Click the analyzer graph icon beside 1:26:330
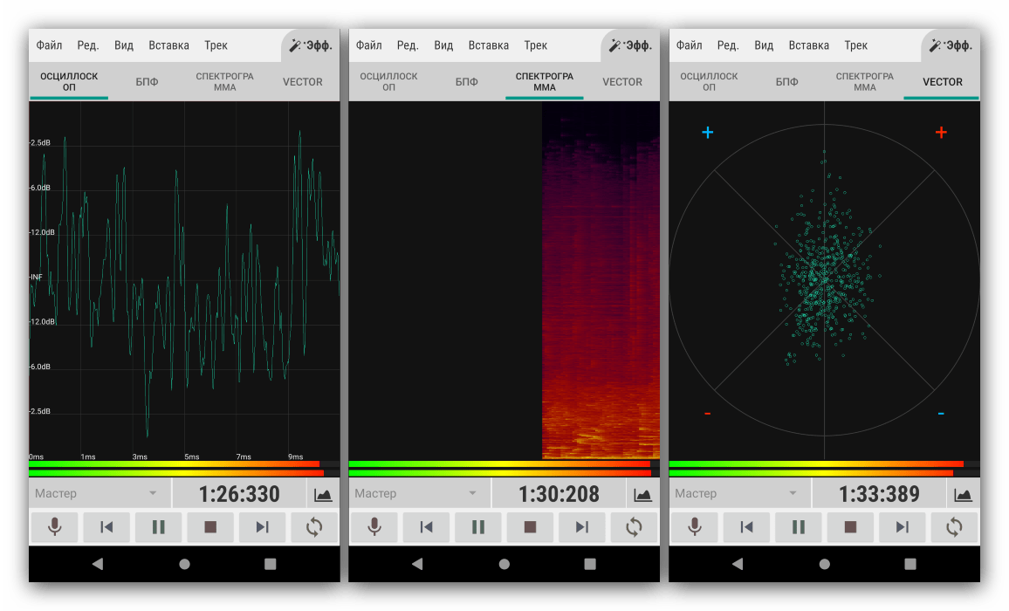 coord(323,494)
